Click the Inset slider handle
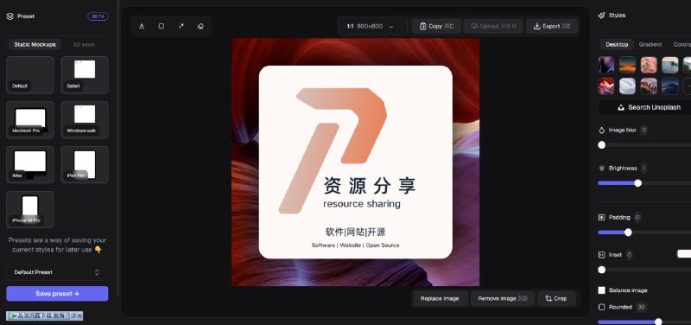The width and height of the screenshot is (691, 325). click(601, 270)
